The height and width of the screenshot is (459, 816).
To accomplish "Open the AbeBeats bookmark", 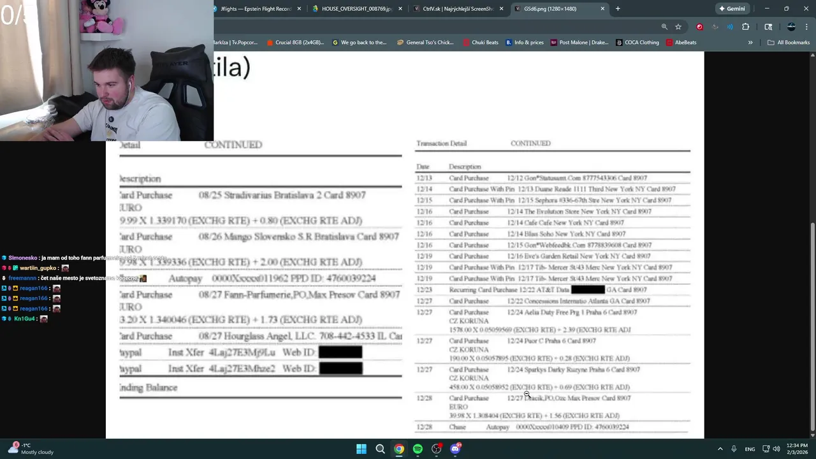I will click(x=681, y=43).
